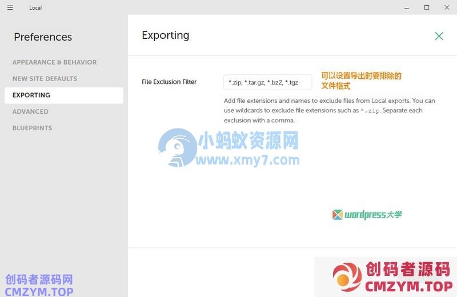The width and height of the screenshot is (457, 297).
Task: Click the orange Chinese annotation text
Action: pos(361,81)
